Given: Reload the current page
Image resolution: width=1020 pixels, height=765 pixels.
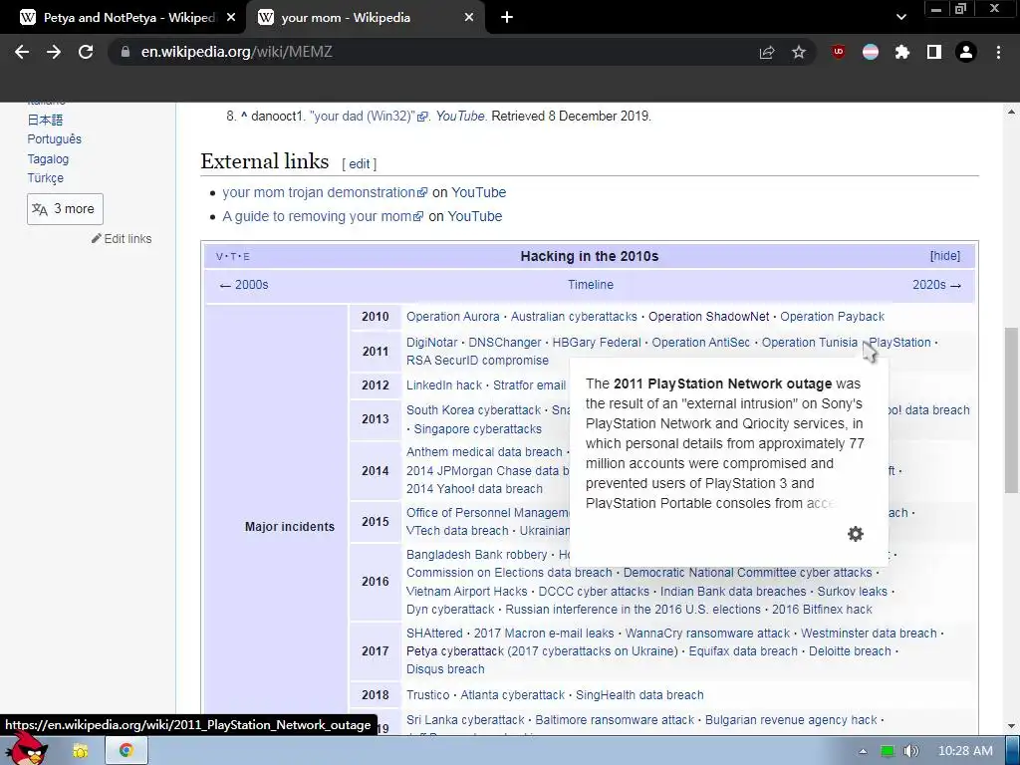Looking at the screenshot, I should click(86, 52).
